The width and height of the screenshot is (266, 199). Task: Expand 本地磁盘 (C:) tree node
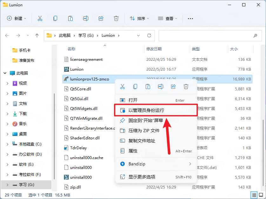7,144
